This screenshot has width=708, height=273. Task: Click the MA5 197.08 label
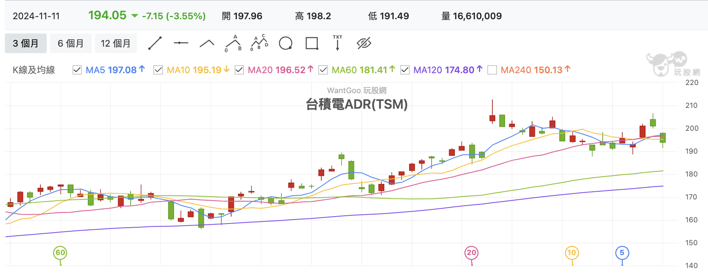[115, 70]
